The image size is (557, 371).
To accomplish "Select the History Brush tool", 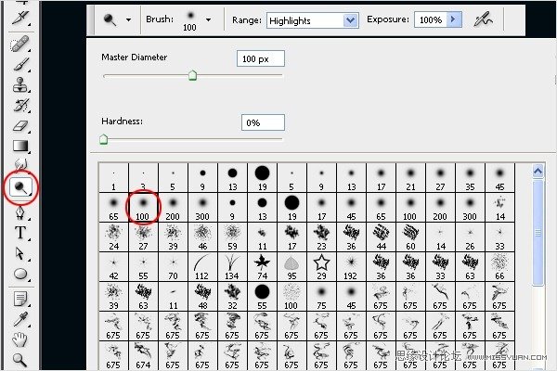I will coord(20,106).
